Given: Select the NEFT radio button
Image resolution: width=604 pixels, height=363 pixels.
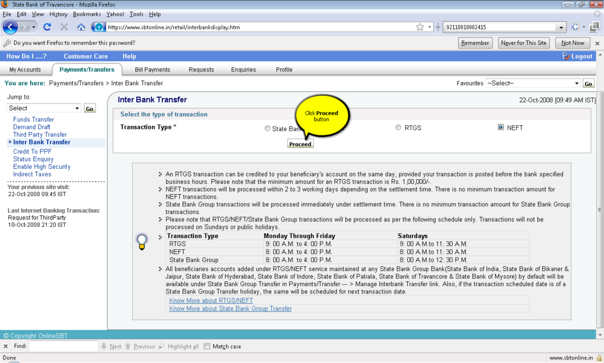Looking at the screenshot, I should (x=500, y=128).
